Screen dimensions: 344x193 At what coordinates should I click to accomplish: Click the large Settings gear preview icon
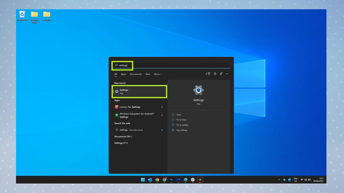click(x=198, y=90)
